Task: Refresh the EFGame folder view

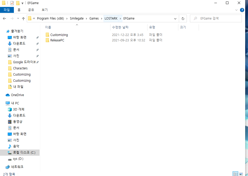Action: click(183, 18)
